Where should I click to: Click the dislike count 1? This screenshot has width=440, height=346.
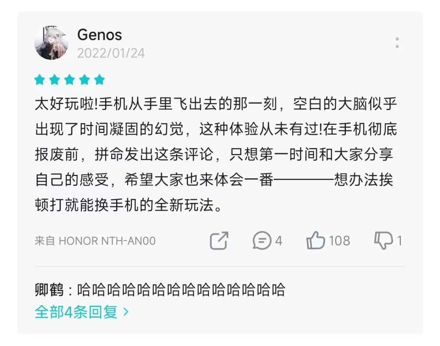click(400, 241)
